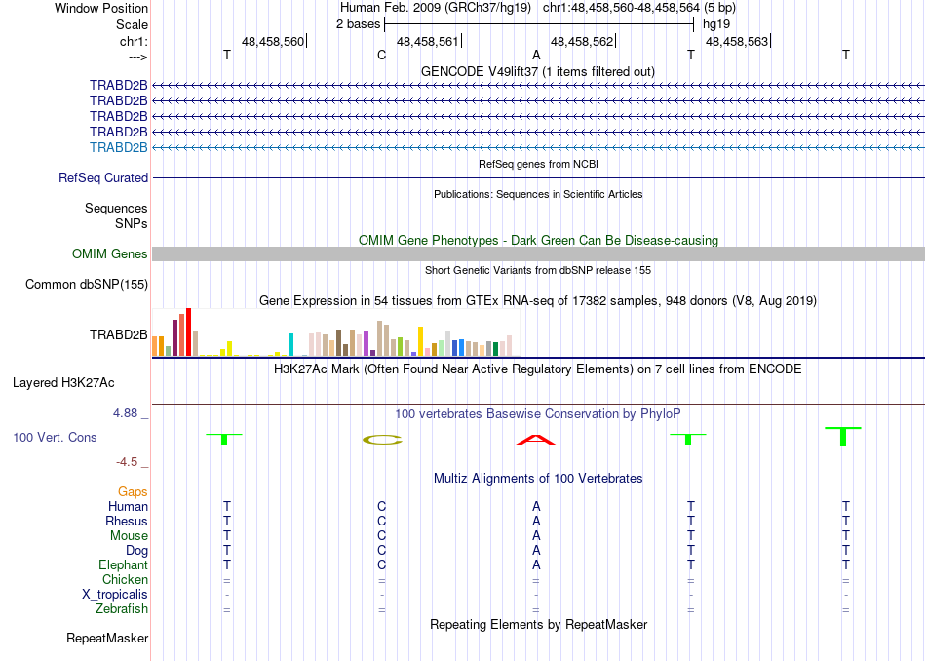Select the Scale track label
926x661 pixels.
tap(132, 24)
